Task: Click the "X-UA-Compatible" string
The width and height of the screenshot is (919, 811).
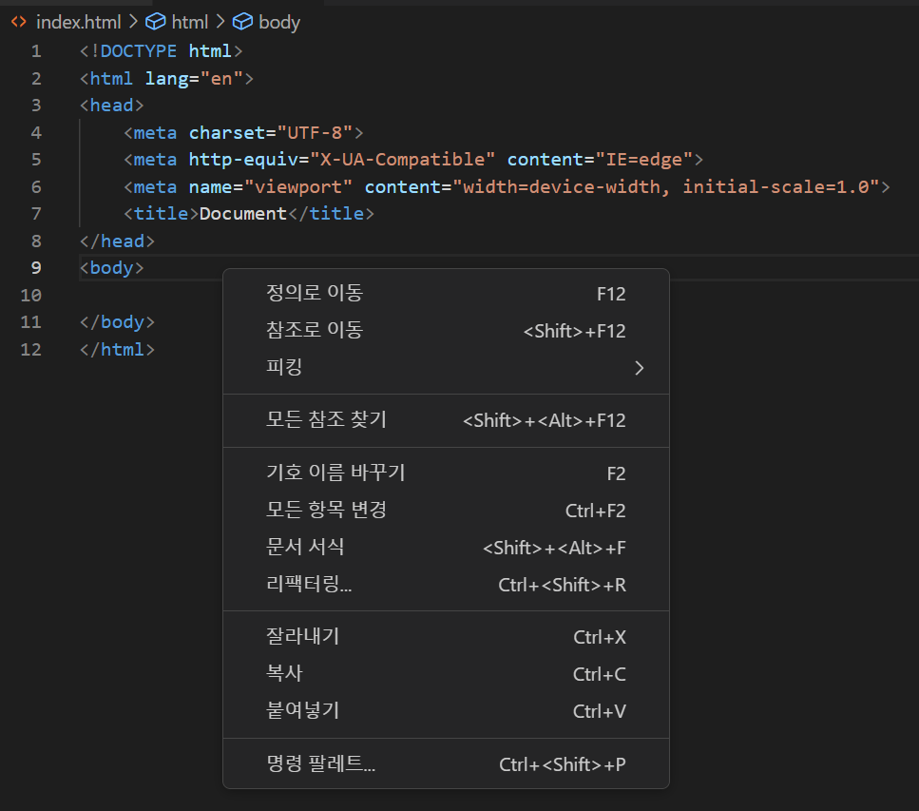Action: tap(402, 160)
